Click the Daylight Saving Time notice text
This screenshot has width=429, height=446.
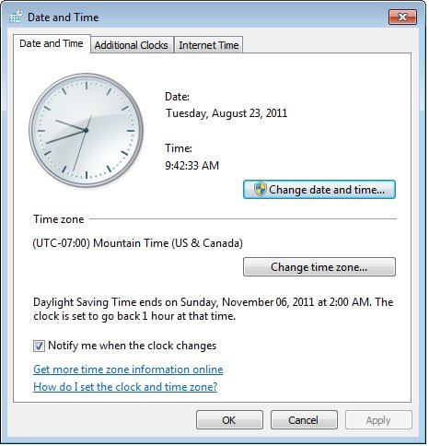(214, 310)
